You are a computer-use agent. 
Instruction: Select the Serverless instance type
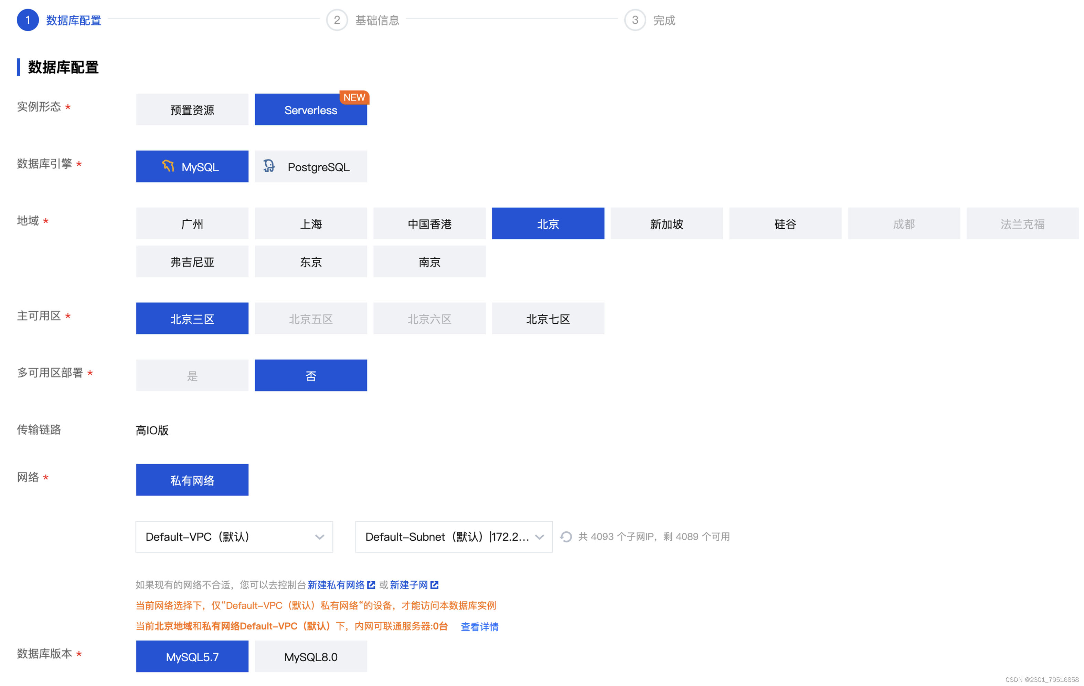tap(311, 110)
